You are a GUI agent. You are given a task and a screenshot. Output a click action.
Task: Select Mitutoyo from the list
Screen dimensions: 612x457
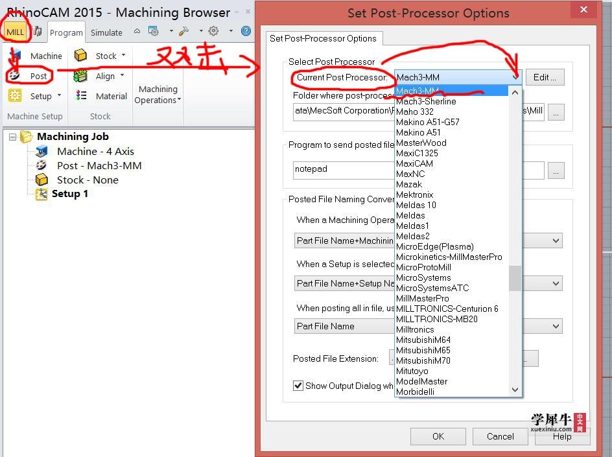(x=452, y=371)
